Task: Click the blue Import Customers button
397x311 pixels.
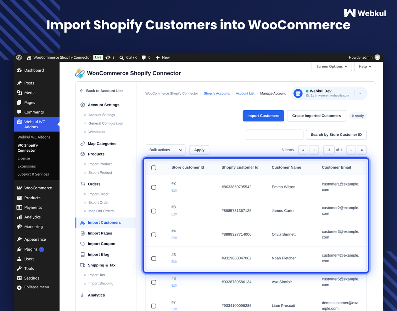Action: point(263,116)
